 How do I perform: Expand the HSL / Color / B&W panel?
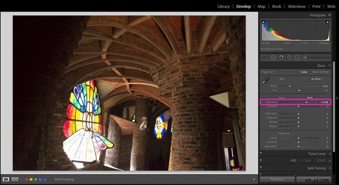(329, 161)
